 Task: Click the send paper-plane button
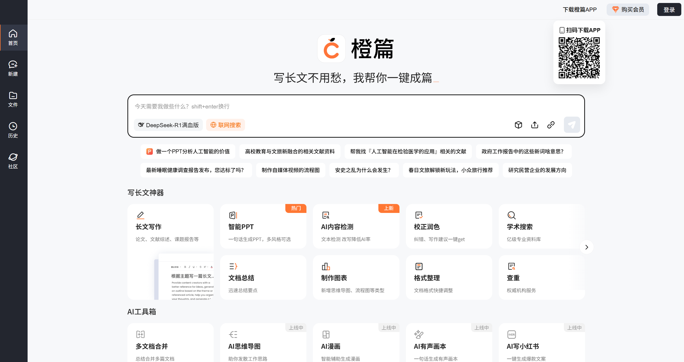(x=572, y=125)
